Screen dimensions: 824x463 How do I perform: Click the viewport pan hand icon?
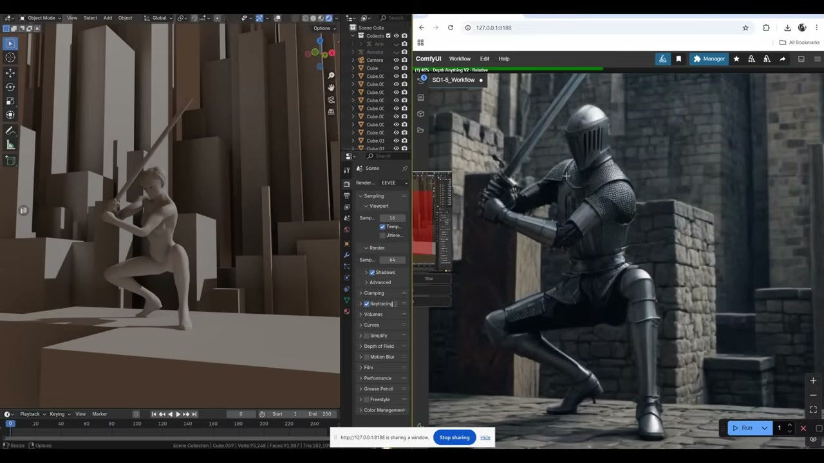coord(331,87)
